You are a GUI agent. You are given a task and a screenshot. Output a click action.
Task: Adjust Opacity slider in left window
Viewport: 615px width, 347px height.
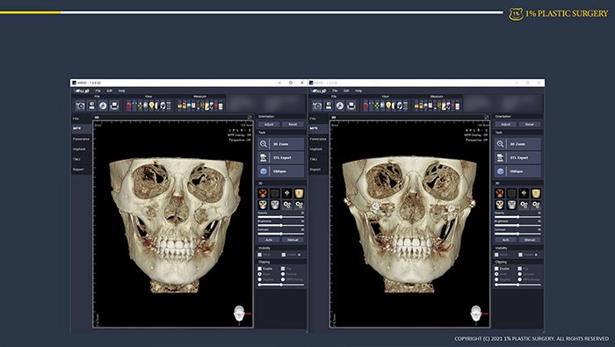[281, 217]
